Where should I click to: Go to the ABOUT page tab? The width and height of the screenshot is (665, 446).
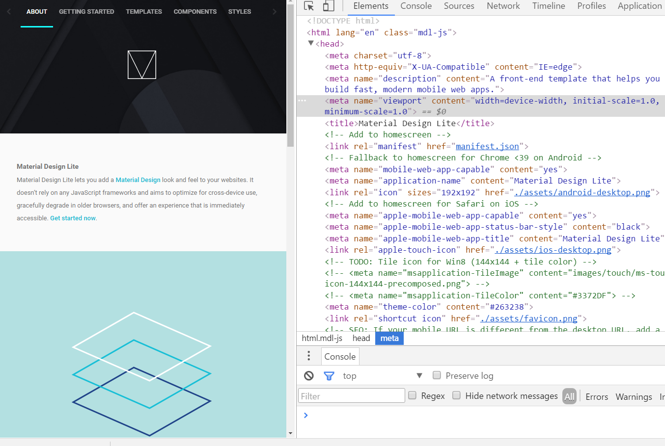(37, 11)
